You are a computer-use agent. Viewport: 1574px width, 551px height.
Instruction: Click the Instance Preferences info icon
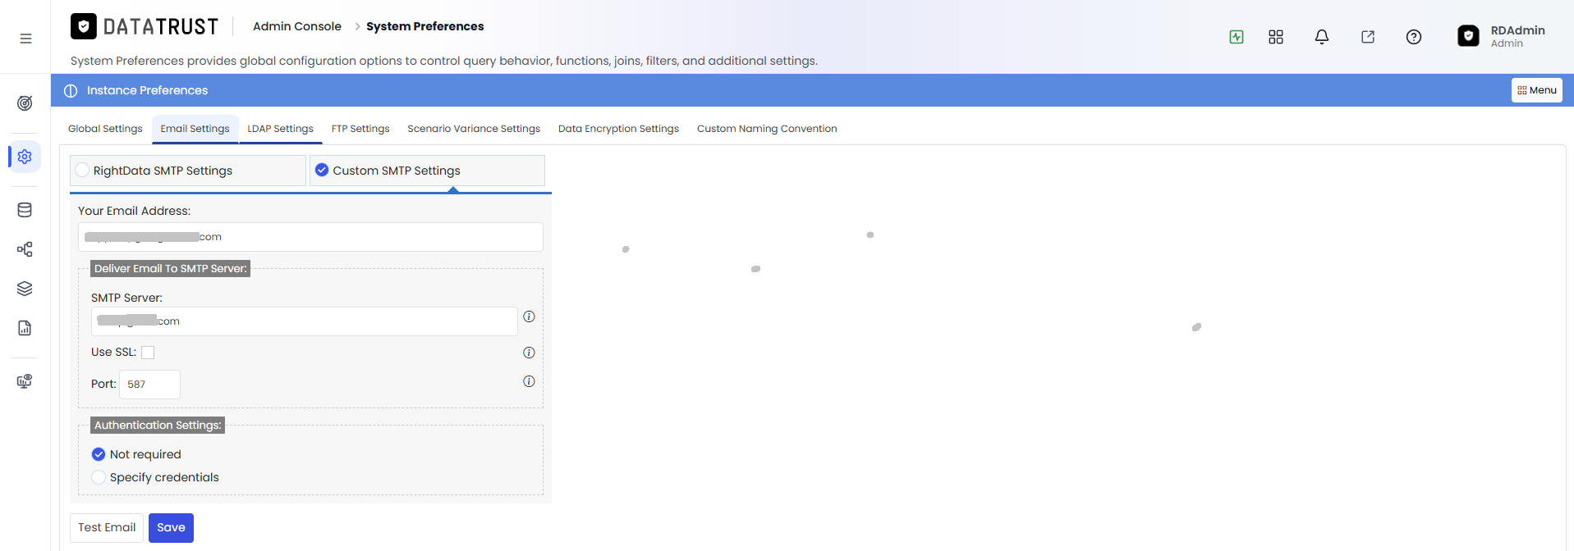71,90
